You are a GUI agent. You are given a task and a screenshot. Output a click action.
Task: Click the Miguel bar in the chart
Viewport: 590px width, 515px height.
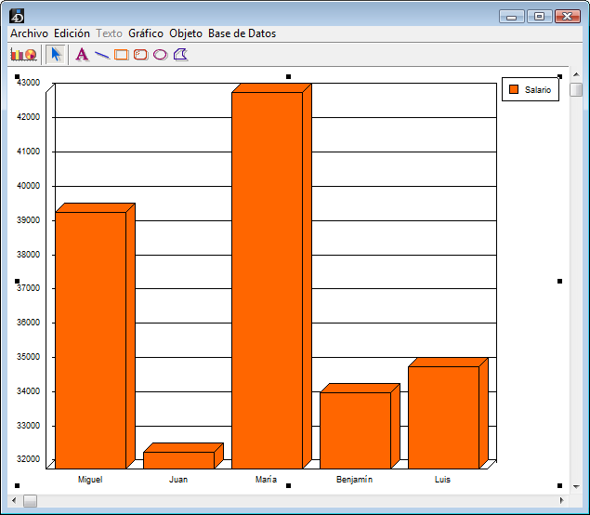click(90, 339)
